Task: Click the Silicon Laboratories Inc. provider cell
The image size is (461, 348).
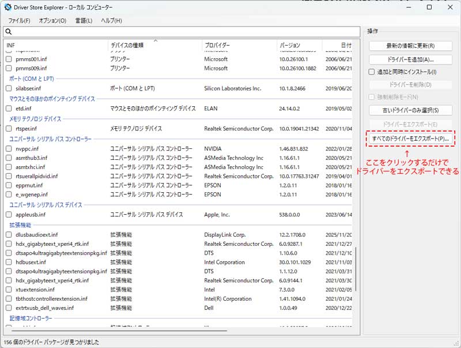Action: tap(233, 88)
